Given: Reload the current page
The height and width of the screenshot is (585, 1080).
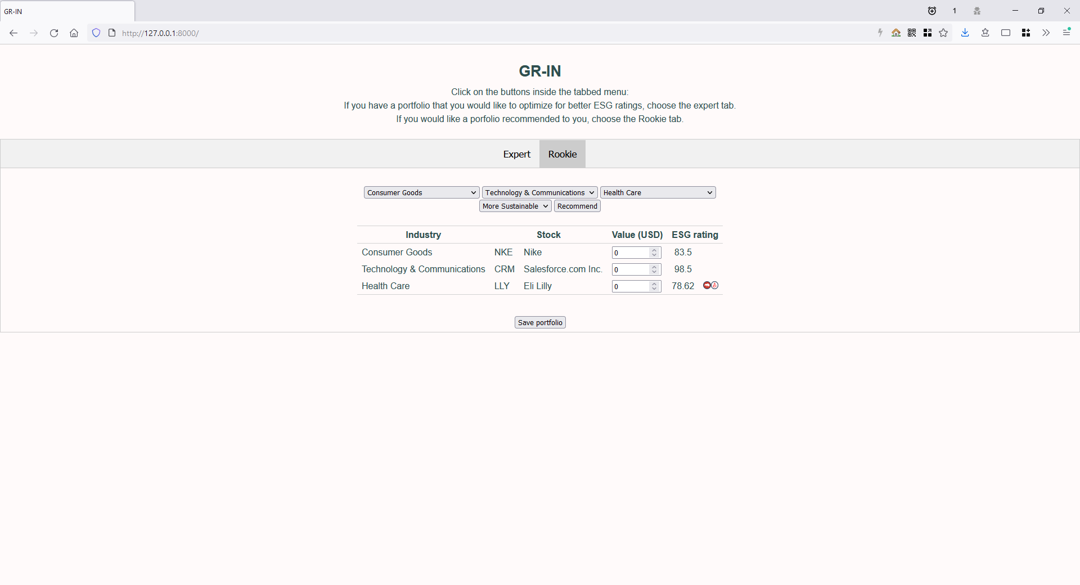Looking at the screenshot, I should [x=54, y=33].
